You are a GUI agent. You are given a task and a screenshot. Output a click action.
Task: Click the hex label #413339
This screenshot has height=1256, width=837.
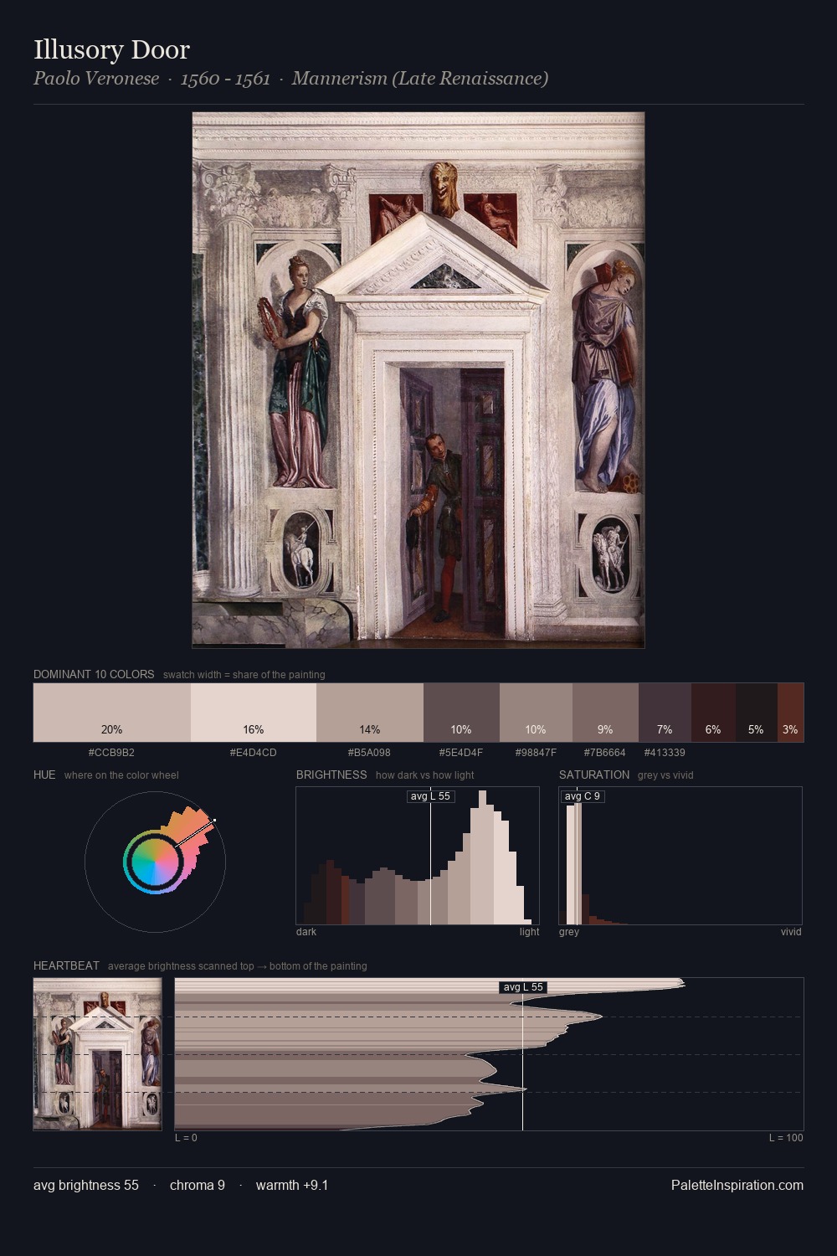click(665, 753)
